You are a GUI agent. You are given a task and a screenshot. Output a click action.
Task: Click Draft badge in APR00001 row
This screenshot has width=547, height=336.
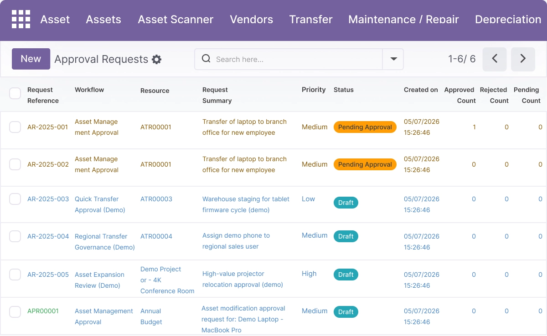(346, 312)
